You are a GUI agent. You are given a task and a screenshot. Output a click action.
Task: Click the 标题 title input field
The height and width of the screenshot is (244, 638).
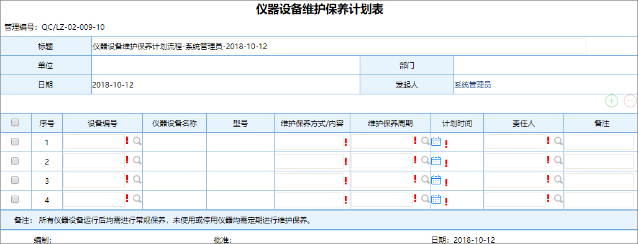[x=339, y=46]
